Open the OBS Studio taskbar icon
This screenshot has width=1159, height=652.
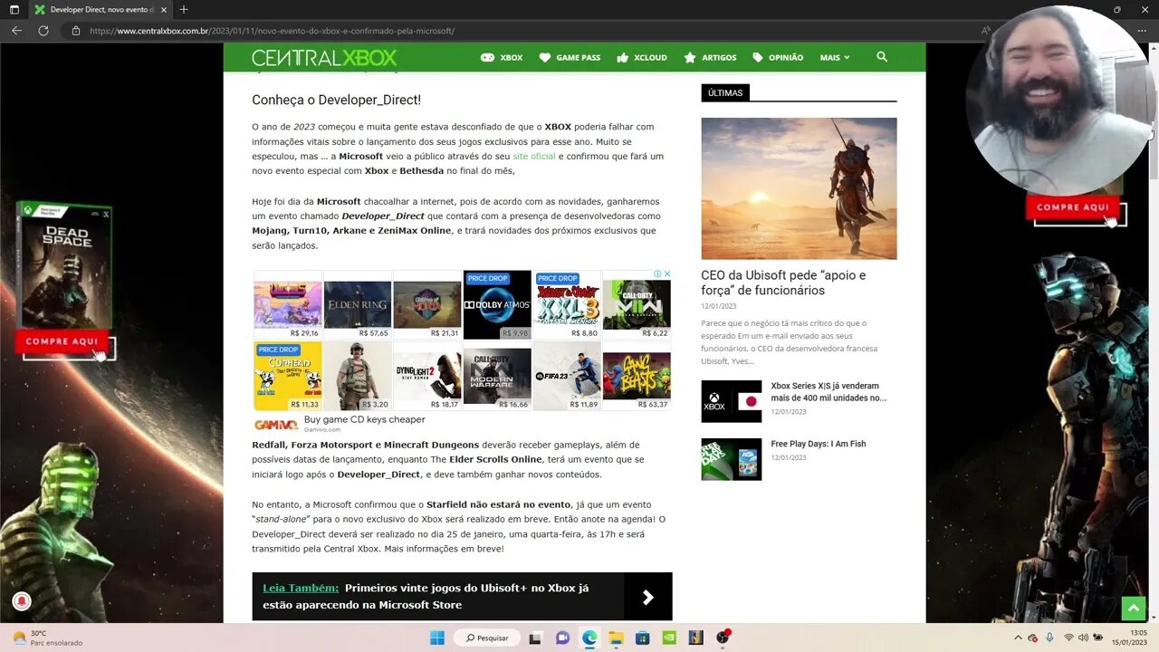(723, 638)
